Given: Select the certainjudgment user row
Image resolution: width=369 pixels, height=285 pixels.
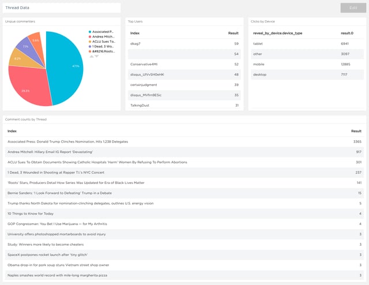Looking at the screenshot, I should coord(184,85).
